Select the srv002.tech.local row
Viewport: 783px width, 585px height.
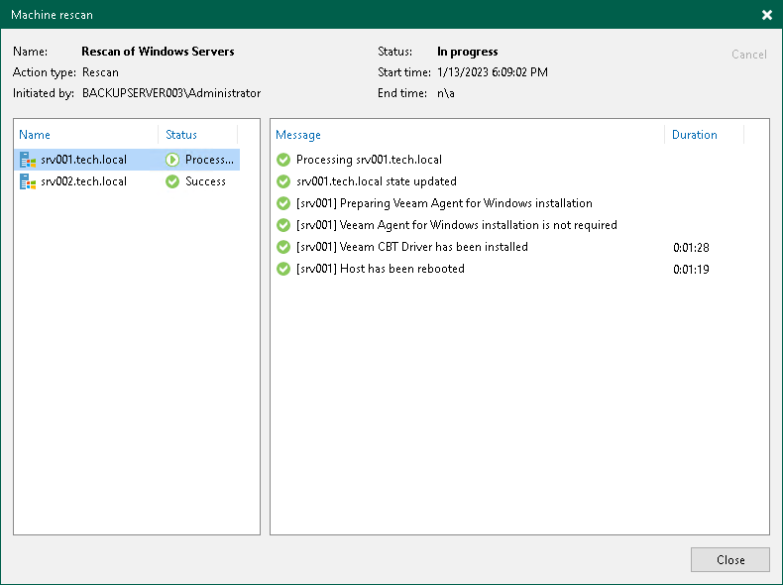coord(84,181)
